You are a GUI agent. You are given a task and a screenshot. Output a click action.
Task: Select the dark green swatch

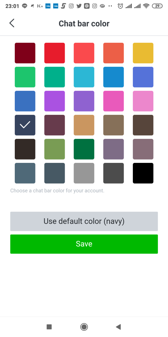point(84,149)
